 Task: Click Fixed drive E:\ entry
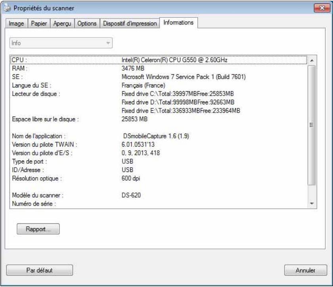pyautogui.click(x=181, y=111)
